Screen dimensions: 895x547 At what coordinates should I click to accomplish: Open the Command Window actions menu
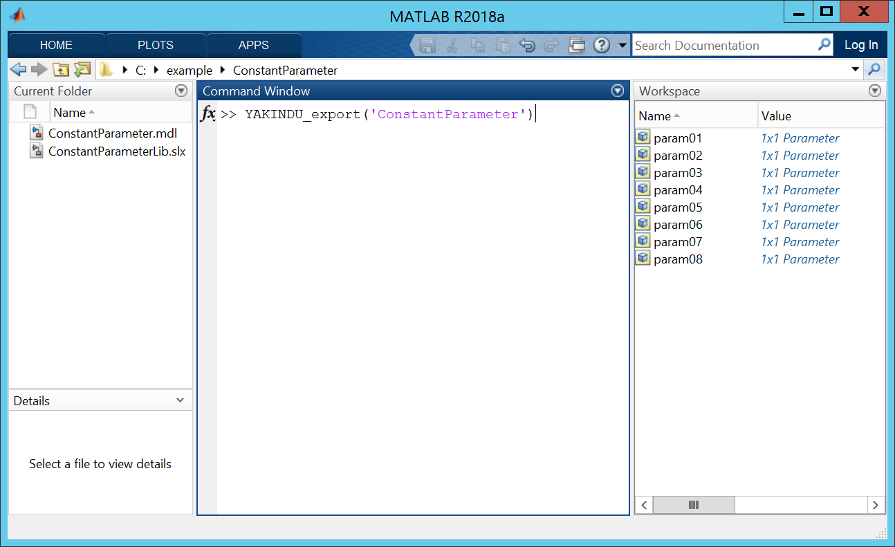617,91
